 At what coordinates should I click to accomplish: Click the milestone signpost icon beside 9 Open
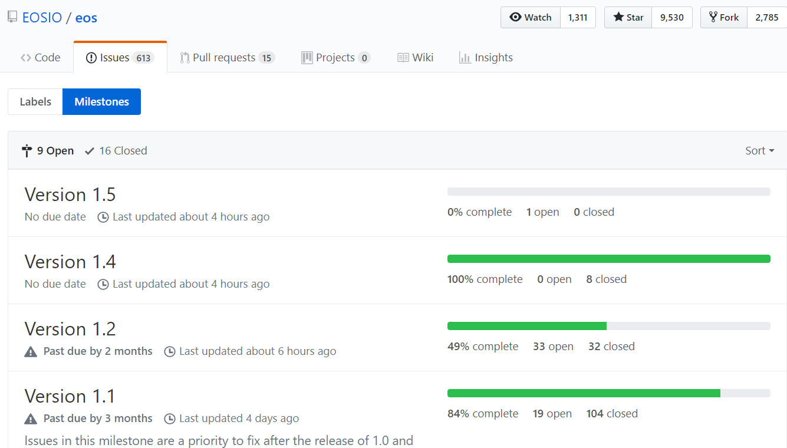coord(27,151)
